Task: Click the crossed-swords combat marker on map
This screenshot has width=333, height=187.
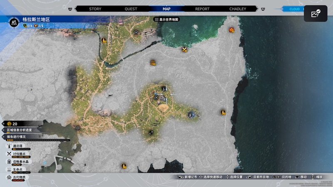Action: pos(185,49)
